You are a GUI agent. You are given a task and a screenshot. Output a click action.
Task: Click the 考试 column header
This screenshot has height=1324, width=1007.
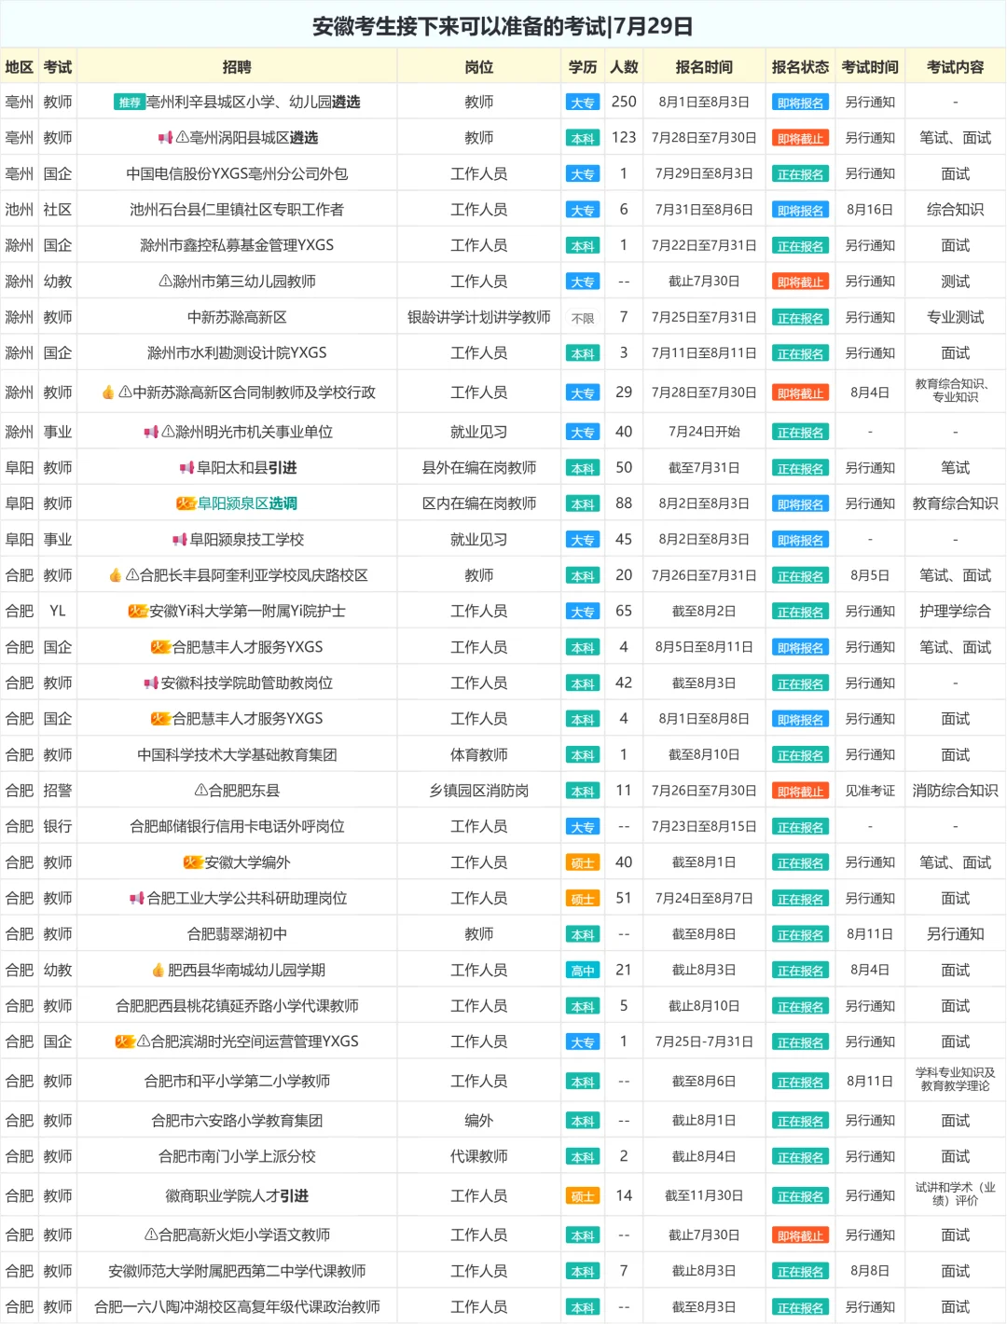pyautogui.click(x=58, y=67)
